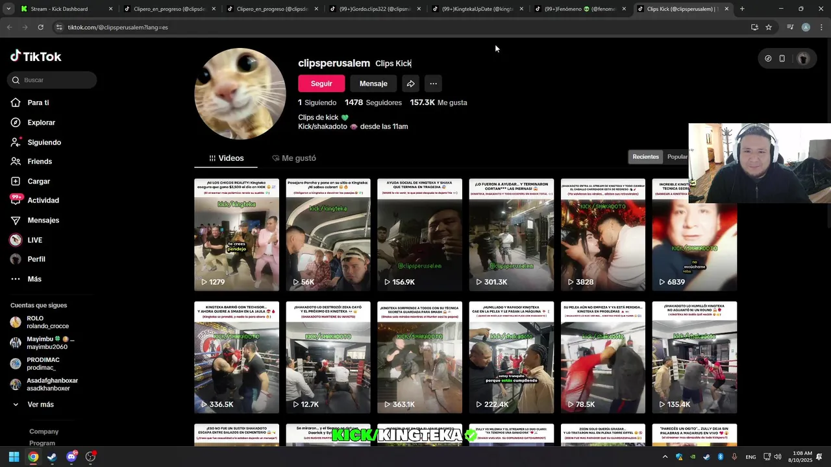Open Discord from taskbar
The width and height of the screenshot is (831, 467).
pos(71,457)
